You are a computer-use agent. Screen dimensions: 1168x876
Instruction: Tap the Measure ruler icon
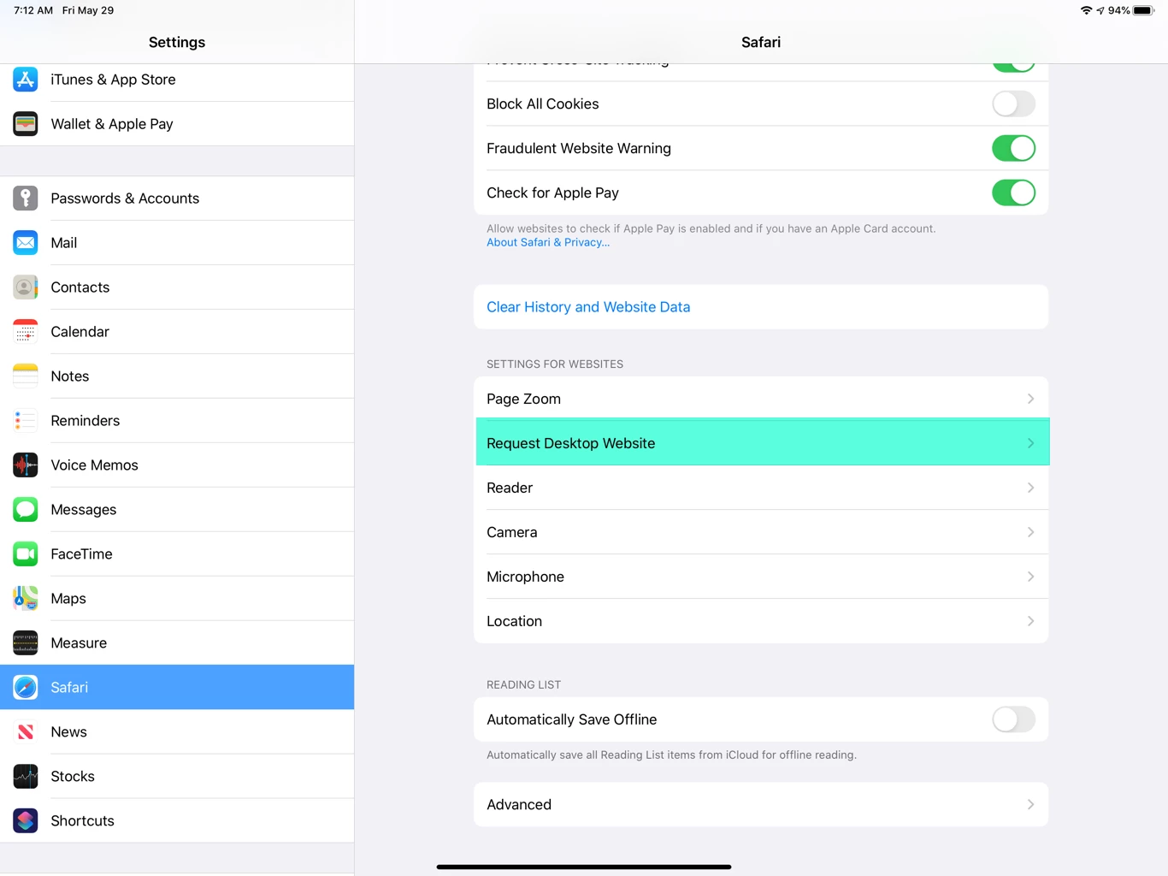(x=26, y=643)
